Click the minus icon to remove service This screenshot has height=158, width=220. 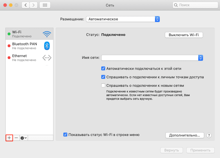pyautogui.click(x=16, y=138)
